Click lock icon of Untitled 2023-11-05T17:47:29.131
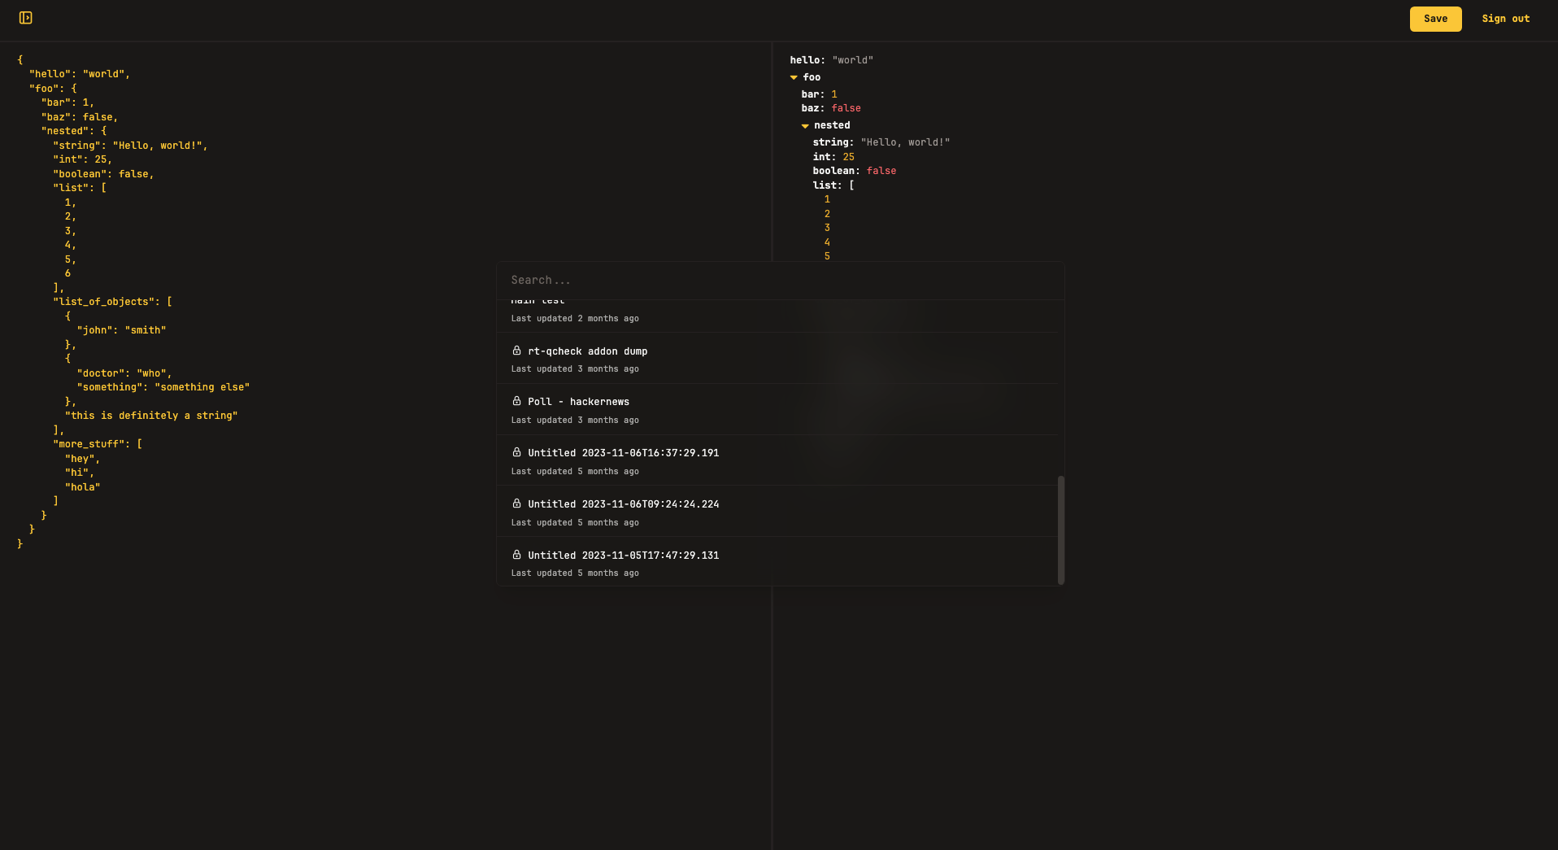Image resolution: width=1558 pixels, height=850 pixels. tap(516, 555)
